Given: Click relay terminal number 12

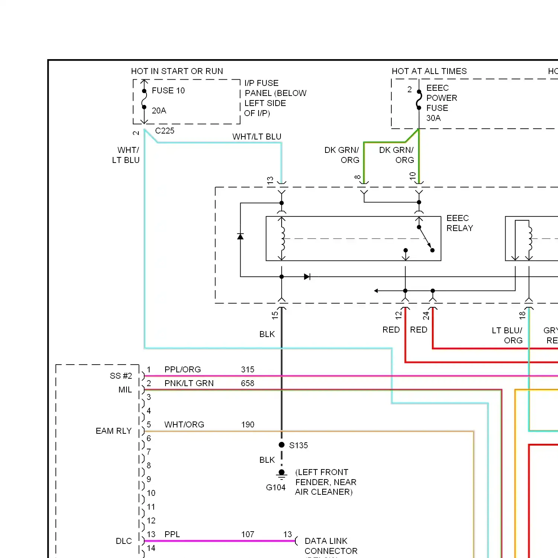Looking at the screenshot, I should pos(398,315).
